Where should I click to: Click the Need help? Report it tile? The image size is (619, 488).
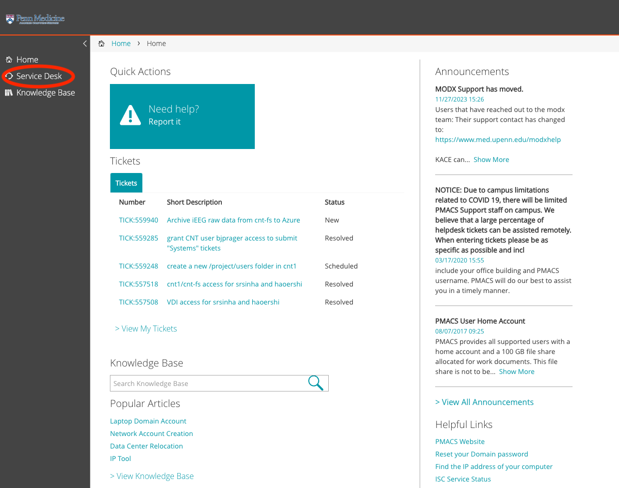click(x=182, y=116)
